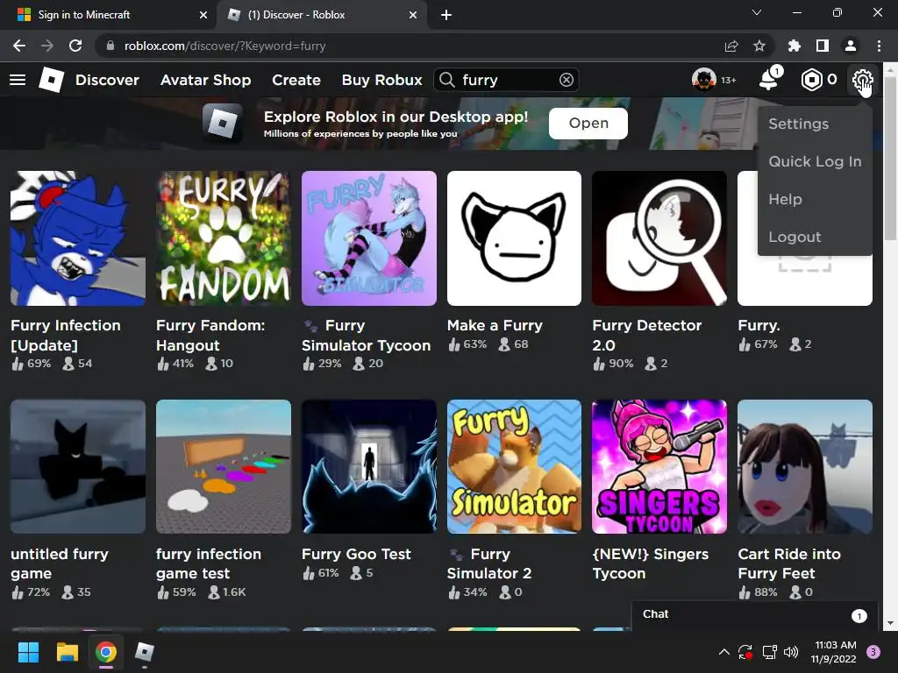Open Furry Infection [Update] thumbnail
Screen dimensions: 898x673
[x=78, y=238]
